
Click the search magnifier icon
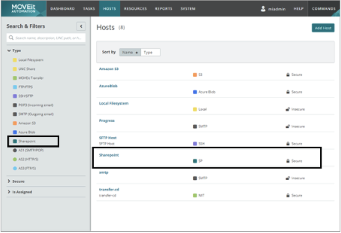click(11, 38)
